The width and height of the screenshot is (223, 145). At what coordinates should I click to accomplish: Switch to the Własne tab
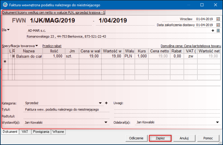58,132
